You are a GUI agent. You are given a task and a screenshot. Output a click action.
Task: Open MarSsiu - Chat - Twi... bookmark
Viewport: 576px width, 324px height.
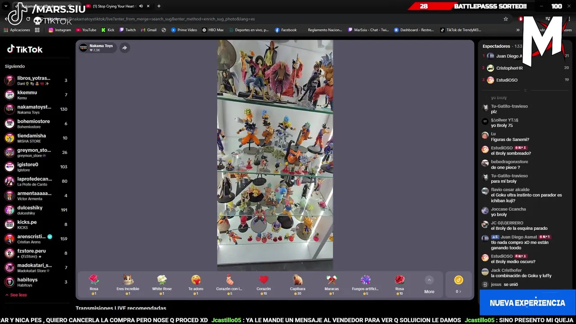[x=368, y=30]
